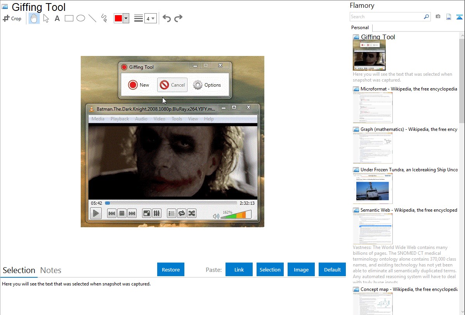Choose the arrow pointer tool
This screenshot has width=465, height=315.
pyautogui.click(x=46, y=18)
